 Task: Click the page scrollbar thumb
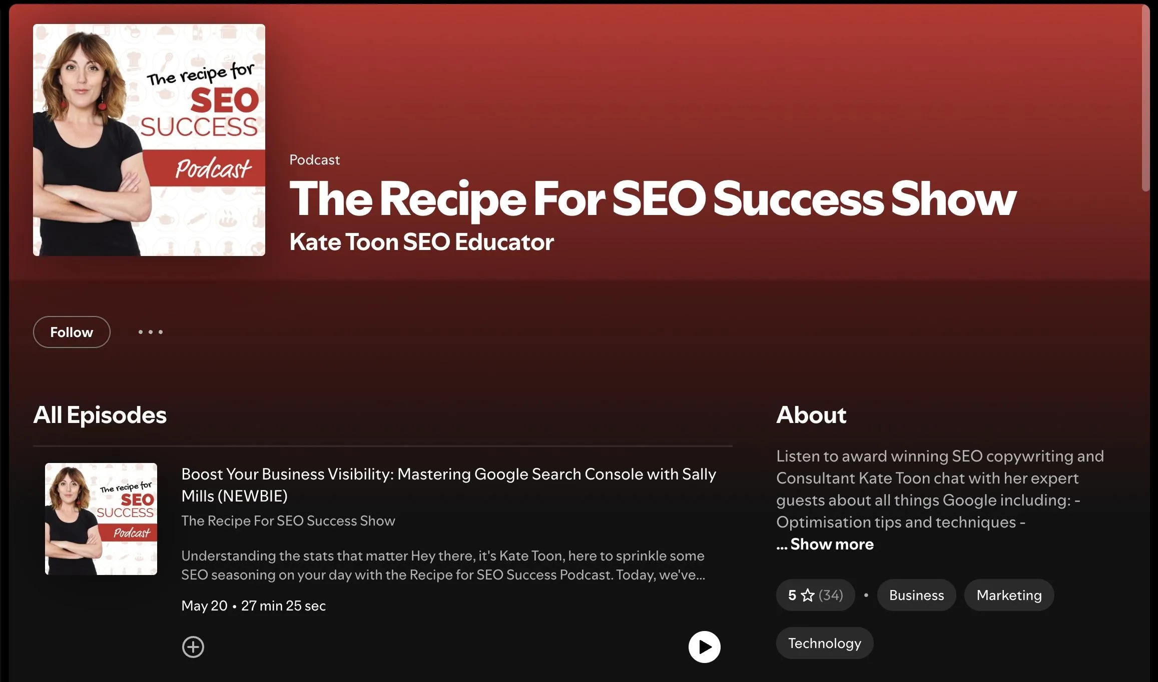point(1145,98)
